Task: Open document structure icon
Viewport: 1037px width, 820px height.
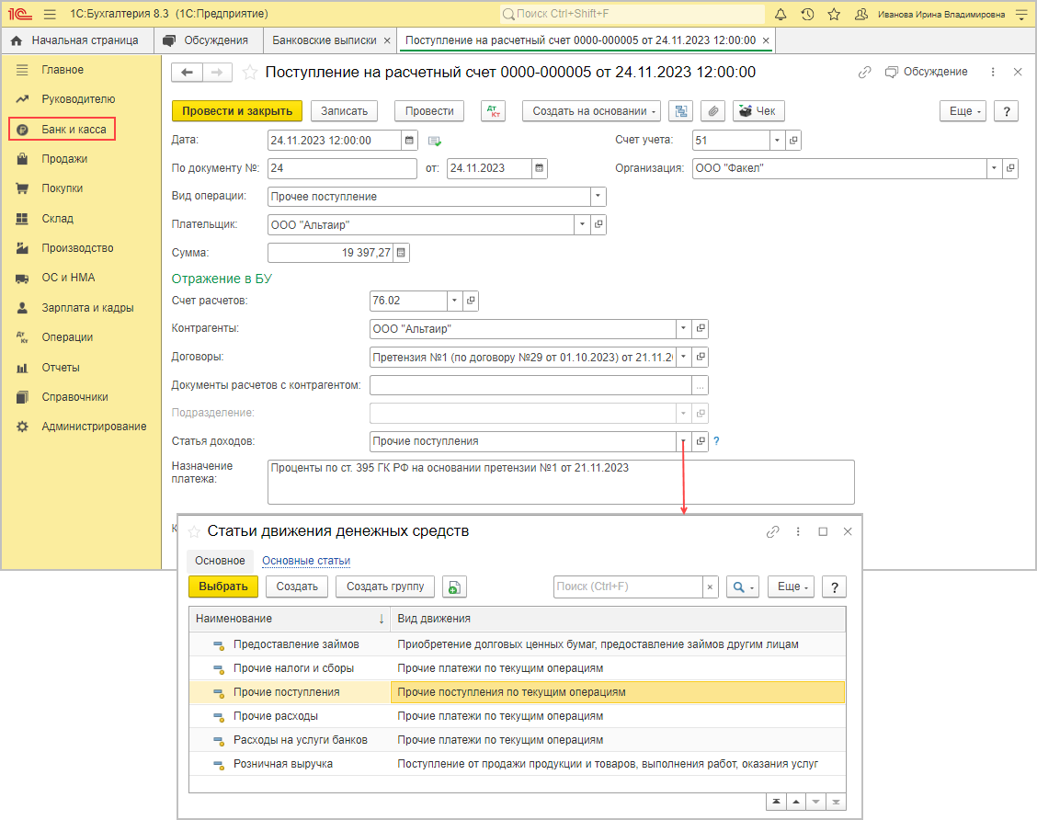Action: click(680, 111)
